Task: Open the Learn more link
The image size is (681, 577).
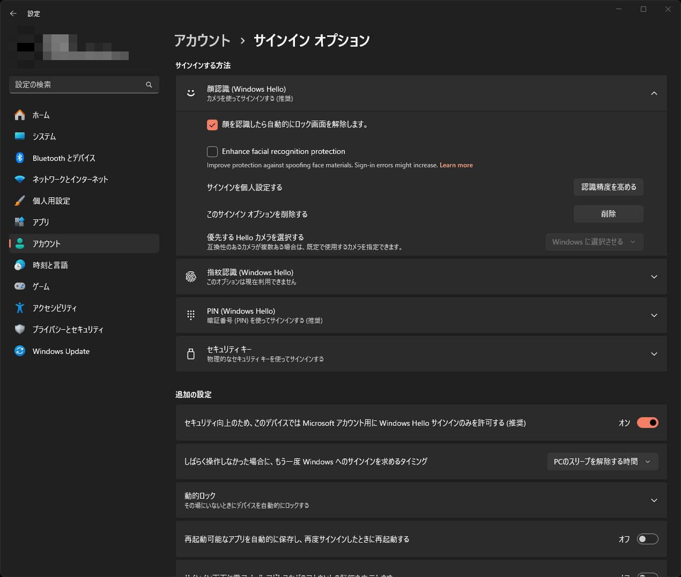Action: (x=456, y=165)
